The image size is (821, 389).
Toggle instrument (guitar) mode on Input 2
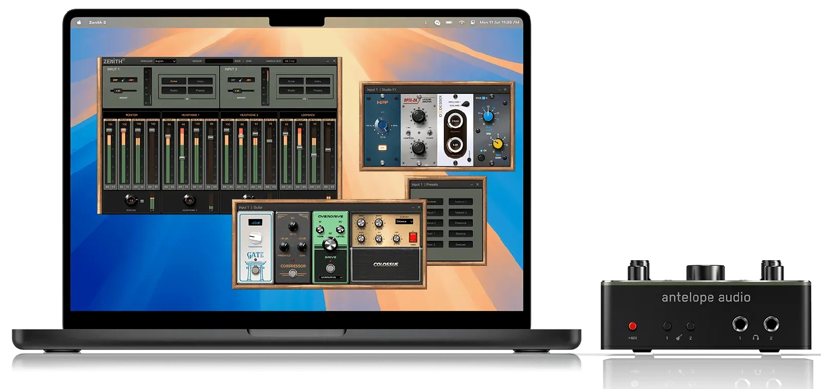click(241, 80)
